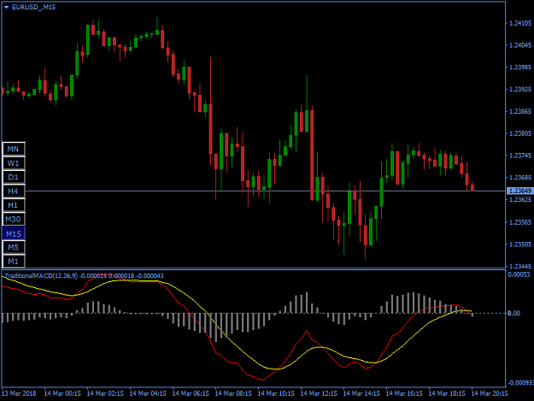Switch chart to M5 timeframe
The width and height of the screenshot is (534, 401).
(14, 247)
